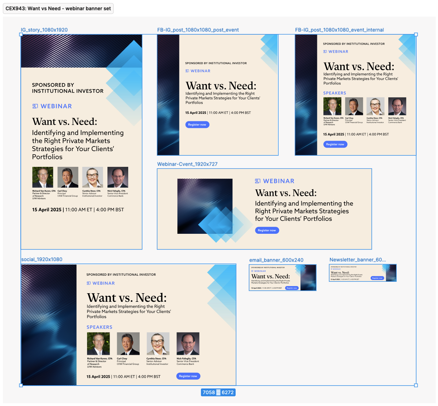Click the top-left selection corner handle
The height and width of the screenshot is (406, 438).
[21, 35]
